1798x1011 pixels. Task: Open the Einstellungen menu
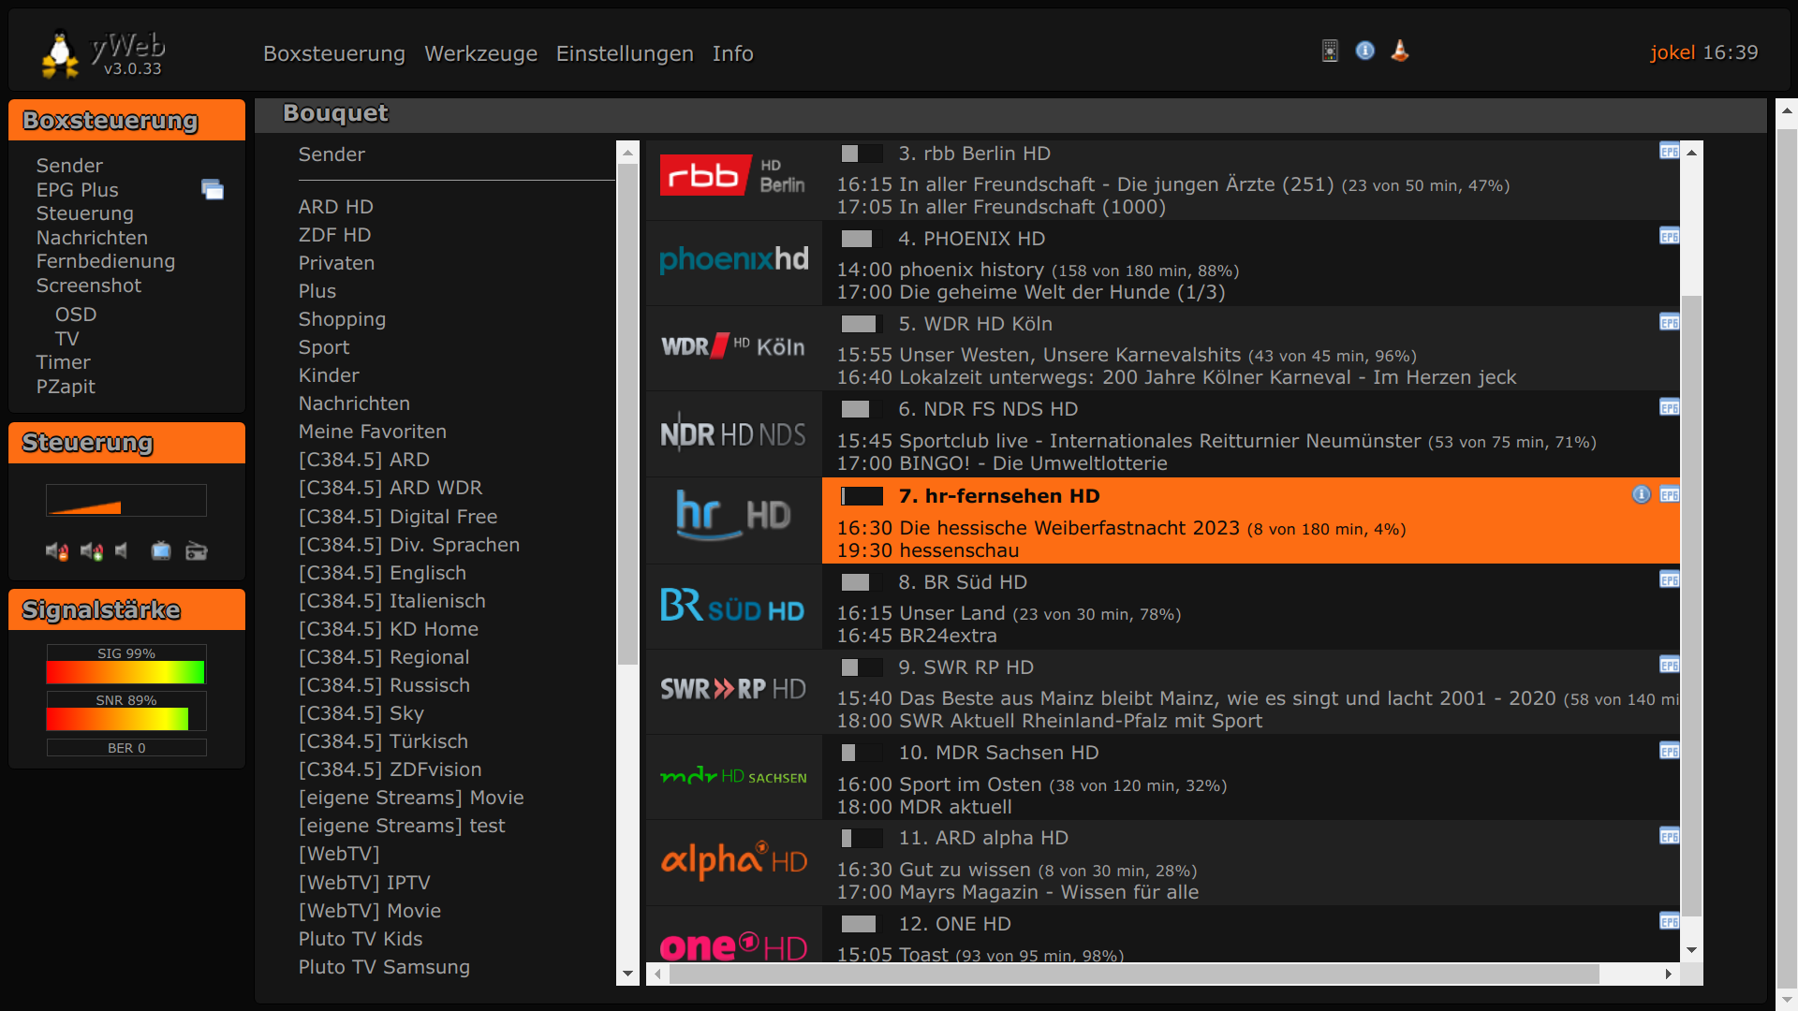click(625, 53)
